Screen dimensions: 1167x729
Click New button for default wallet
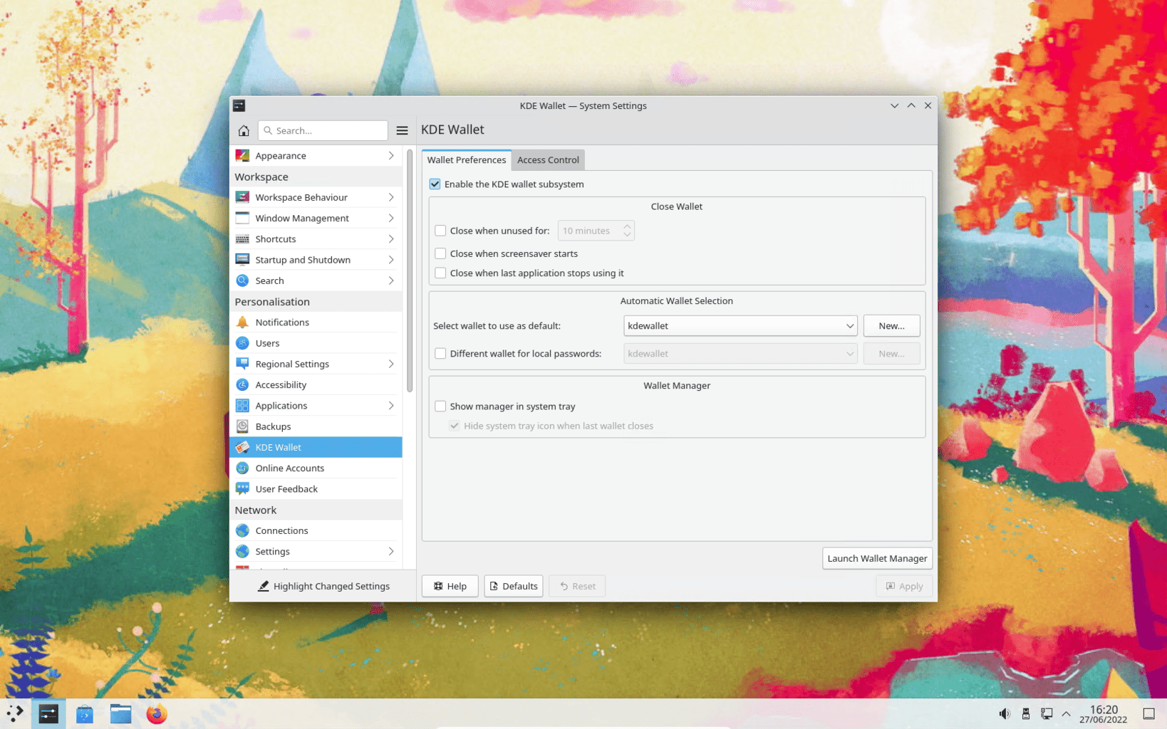891,325
